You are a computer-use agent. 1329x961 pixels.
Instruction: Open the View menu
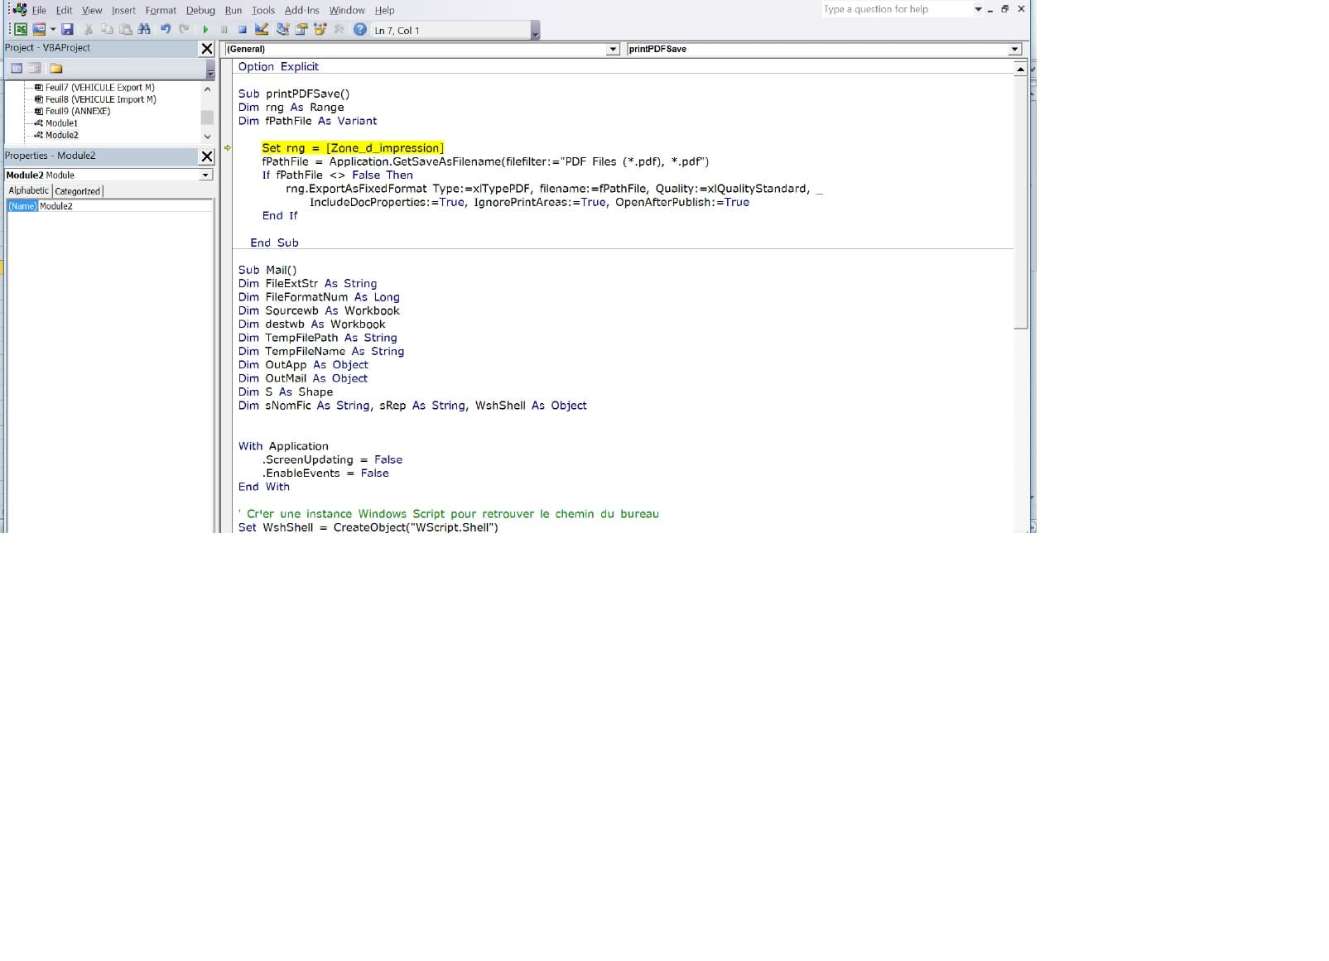coord(92,10)
